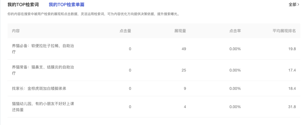Select the 我的TOP检索单篇 tab

tap(66, 5)
